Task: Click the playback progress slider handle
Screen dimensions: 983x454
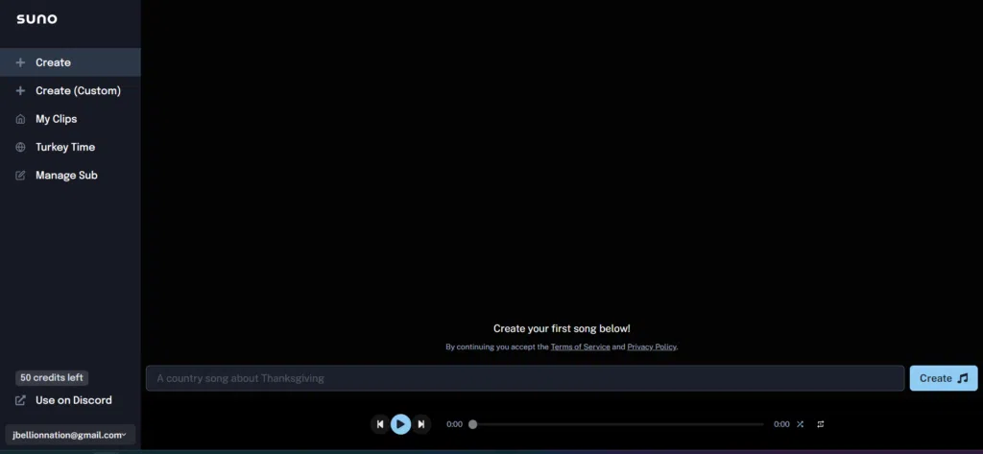Action: click(472, 424)
